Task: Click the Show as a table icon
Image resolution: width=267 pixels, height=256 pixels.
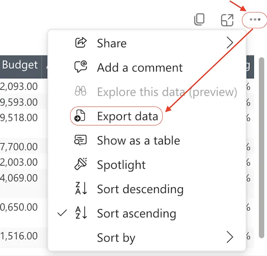Action: [80, 140]
